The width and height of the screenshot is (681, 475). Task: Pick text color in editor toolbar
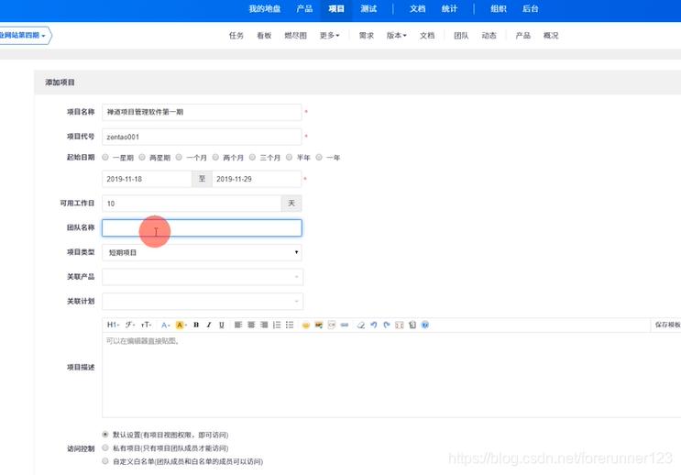coord(166,325)
